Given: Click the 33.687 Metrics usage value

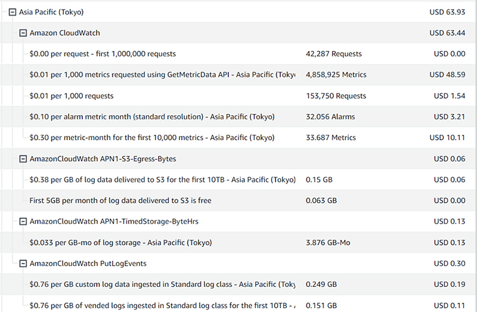Looking at the screenshot, I should point(331,138).
